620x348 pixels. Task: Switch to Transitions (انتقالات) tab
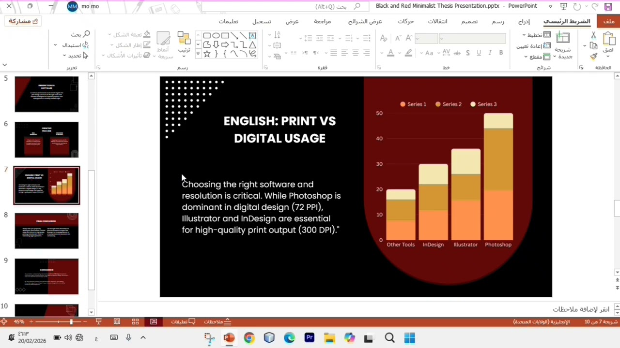point(437,21)
